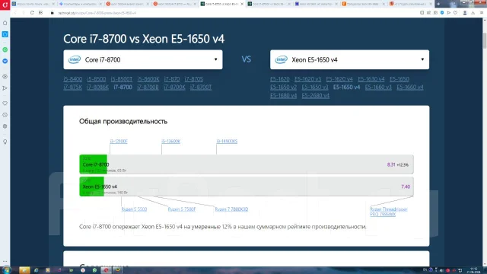Open the Windows Start button
This screenshot has height=274, width=487.
point(7,270)
